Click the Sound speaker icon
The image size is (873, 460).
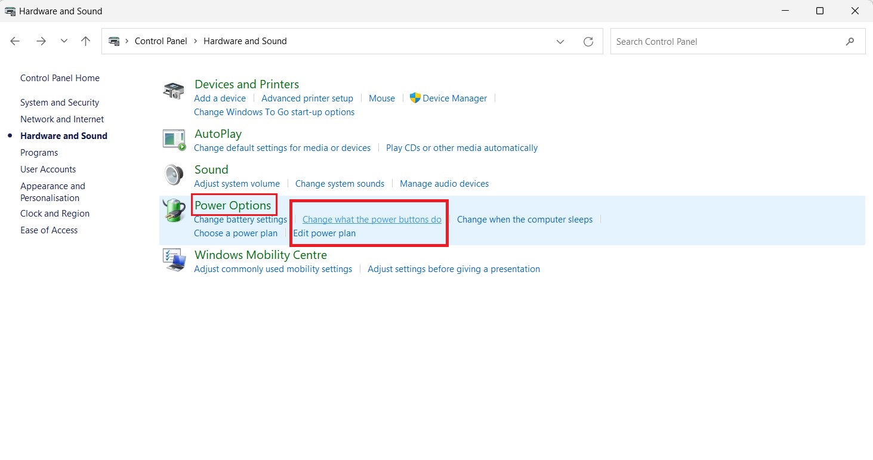pos(172,175)
